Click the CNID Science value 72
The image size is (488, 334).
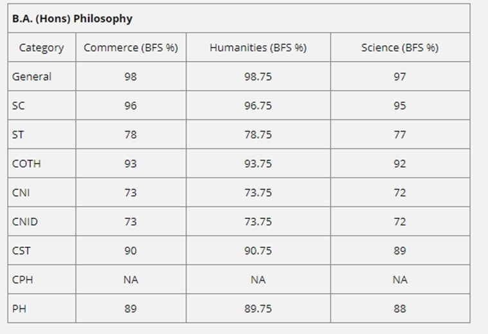coord(400,222)
